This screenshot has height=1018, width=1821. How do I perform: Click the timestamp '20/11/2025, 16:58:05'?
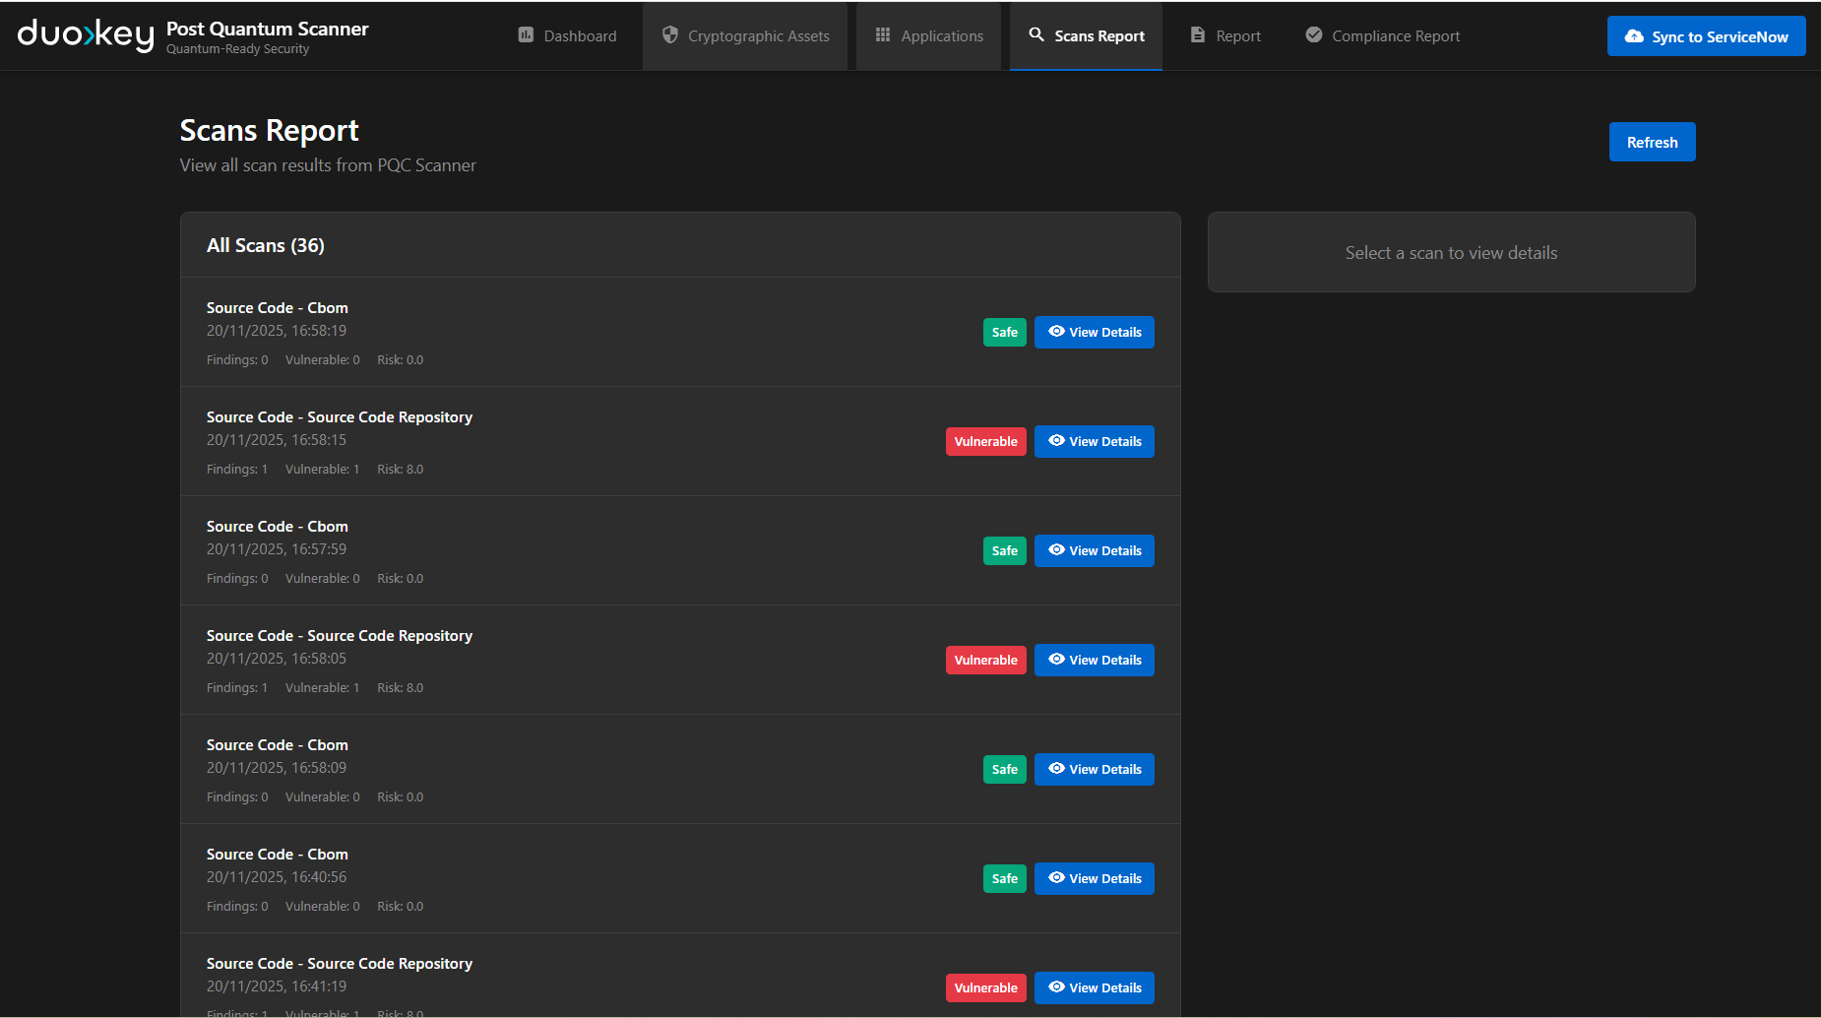point(277,659)
